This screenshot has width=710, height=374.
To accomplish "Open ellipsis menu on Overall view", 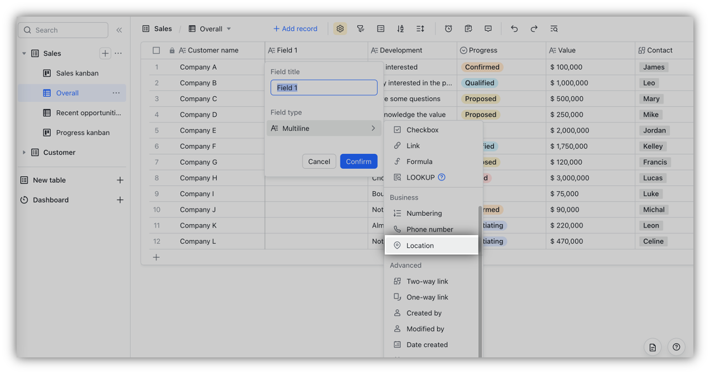I will coord(116,93).
